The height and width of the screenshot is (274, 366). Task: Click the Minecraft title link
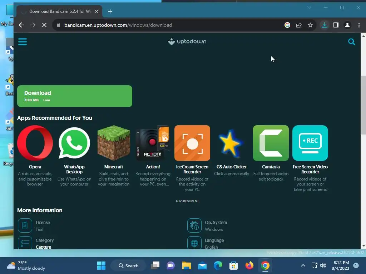pyautogui.click(x=114, y=167)
